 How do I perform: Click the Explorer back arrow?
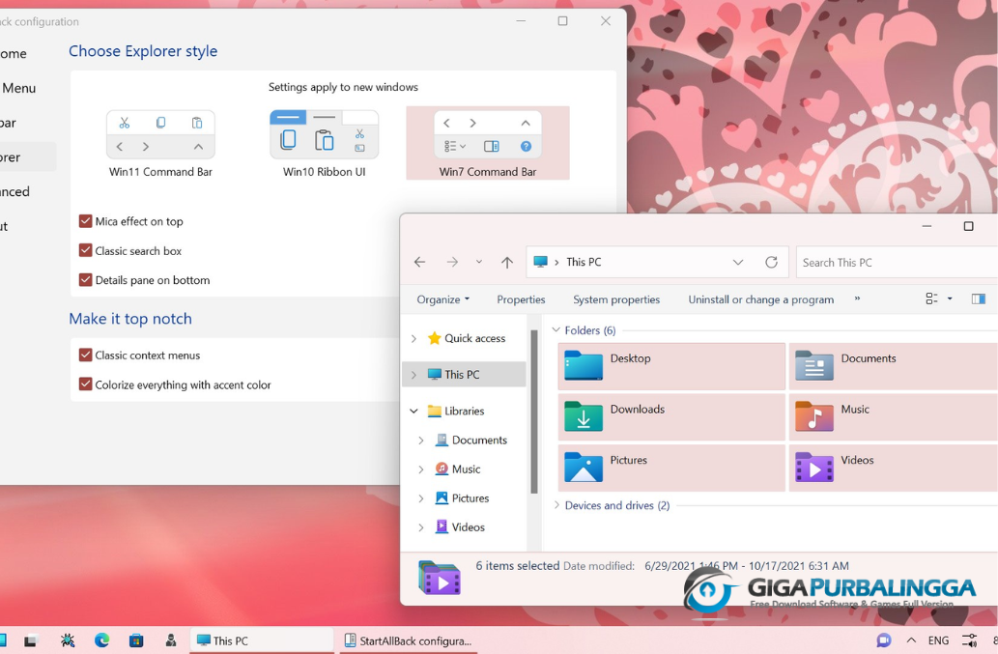tap(419, 262)
